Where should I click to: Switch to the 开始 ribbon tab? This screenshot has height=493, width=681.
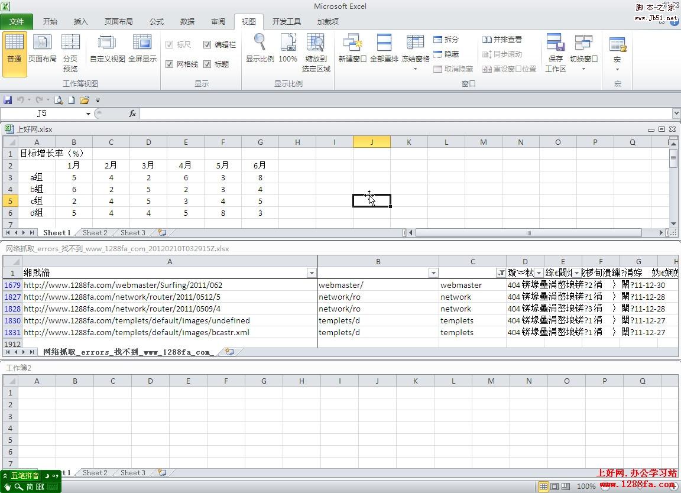click(50, 21)
